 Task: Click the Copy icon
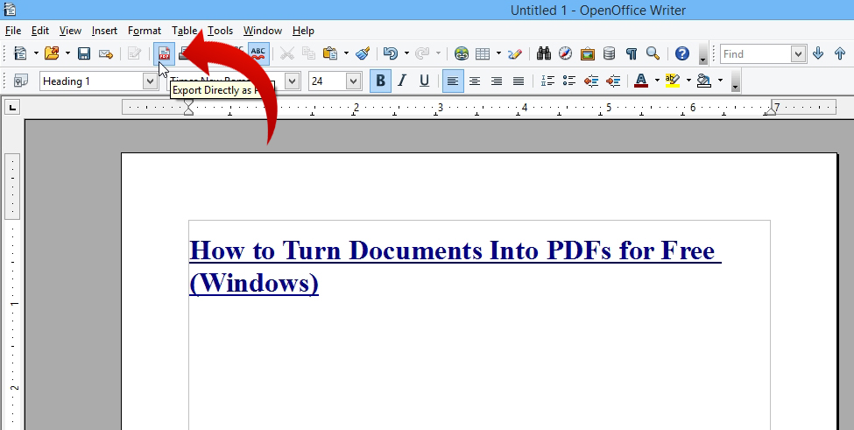click(x=309, y=53)
